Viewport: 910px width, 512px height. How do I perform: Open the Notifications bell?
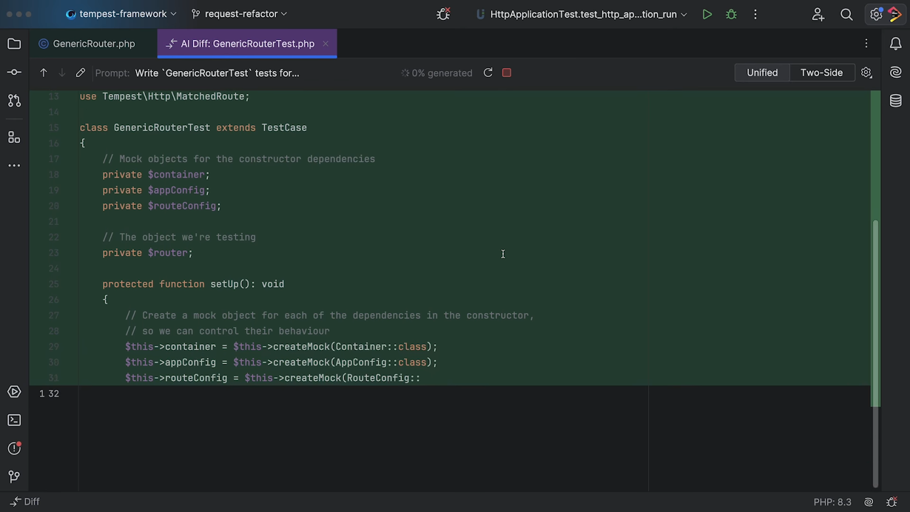(896, 44)
